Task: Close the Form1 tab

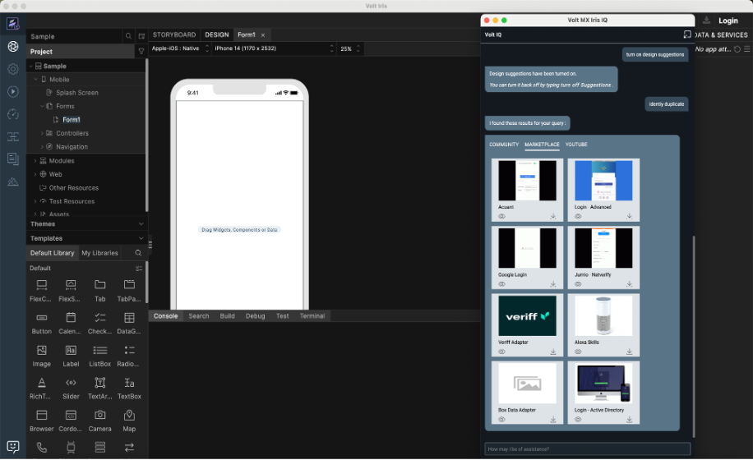Action: [263, 35]
